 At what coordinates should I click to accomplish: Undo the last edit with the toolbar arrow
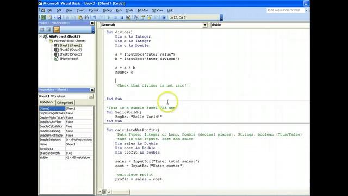point(94,17)
